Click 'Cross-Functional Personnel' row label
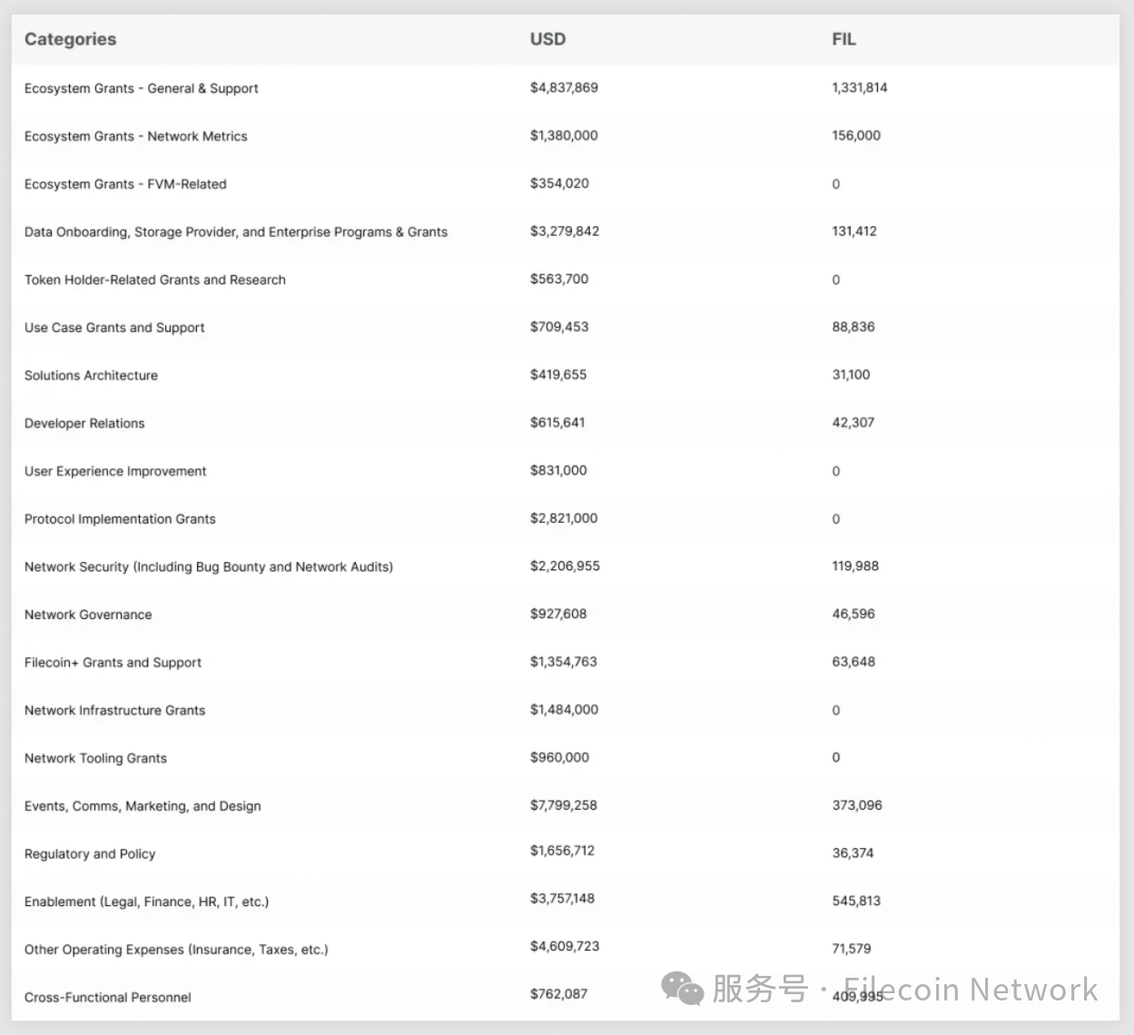The image size is (1134, 1035). coord(108,997)
